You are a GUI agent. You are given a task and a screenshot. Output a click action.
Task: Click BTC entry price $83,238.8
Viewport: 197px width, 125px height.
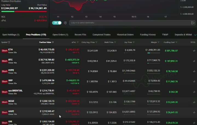pyautogui.click(x=93, y=61)
